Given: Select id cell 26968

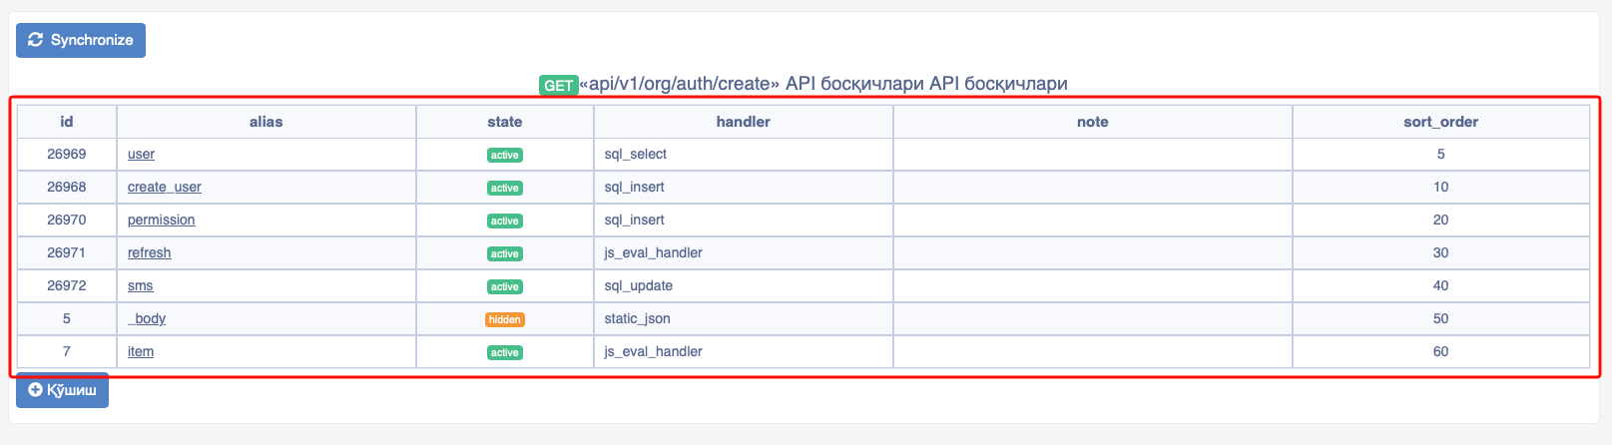Looking at the screenshot, I should tap(67, 187).
